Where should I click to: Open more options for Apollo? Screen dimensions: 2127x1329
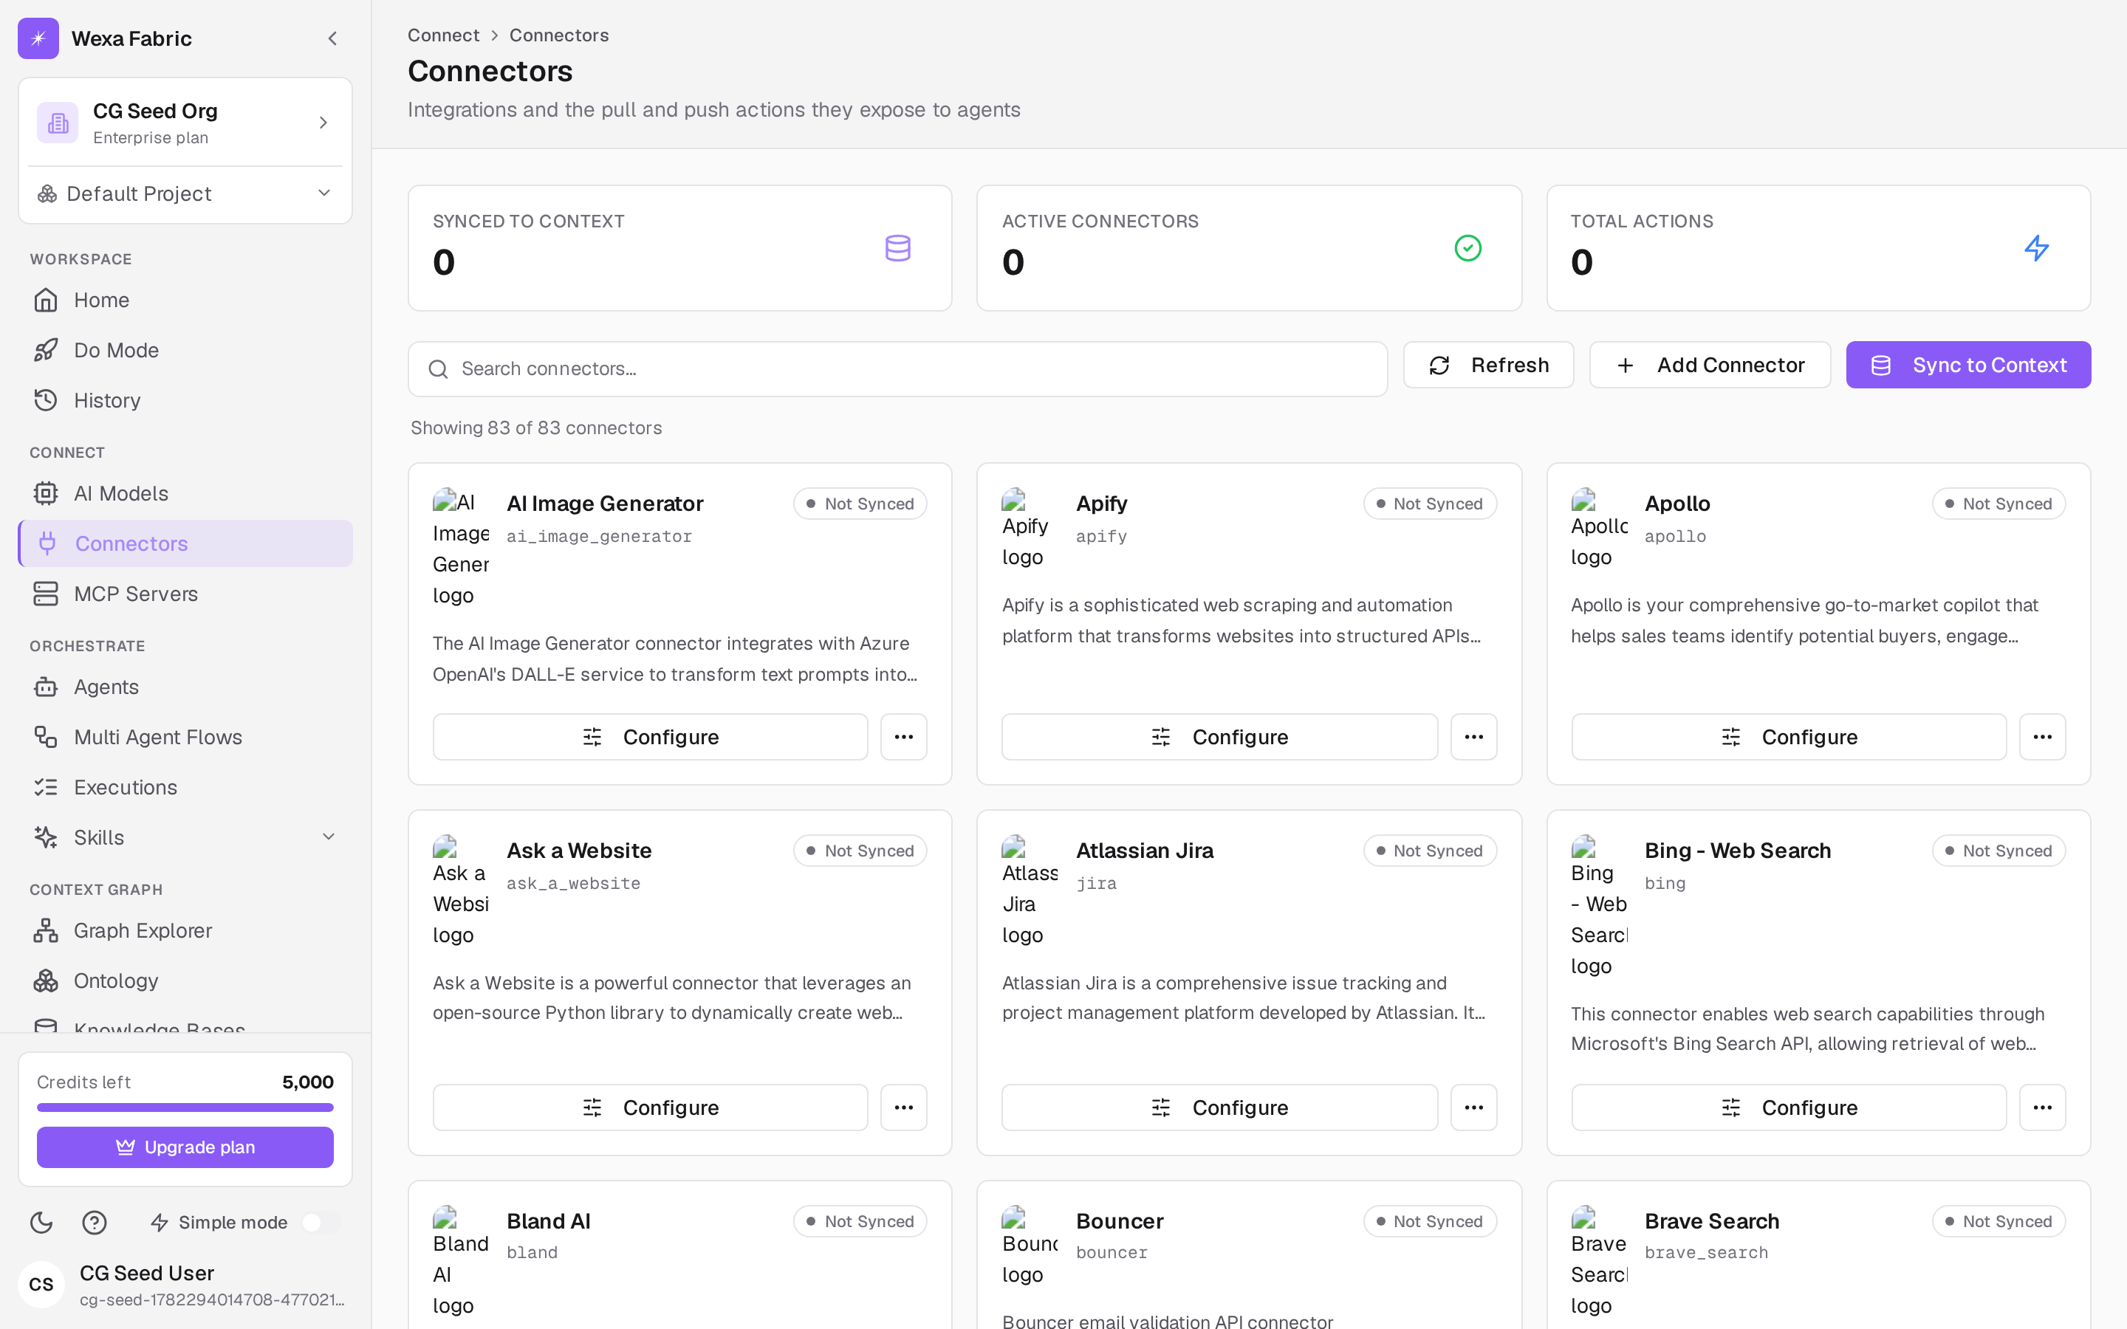(x=2042, y=737)
